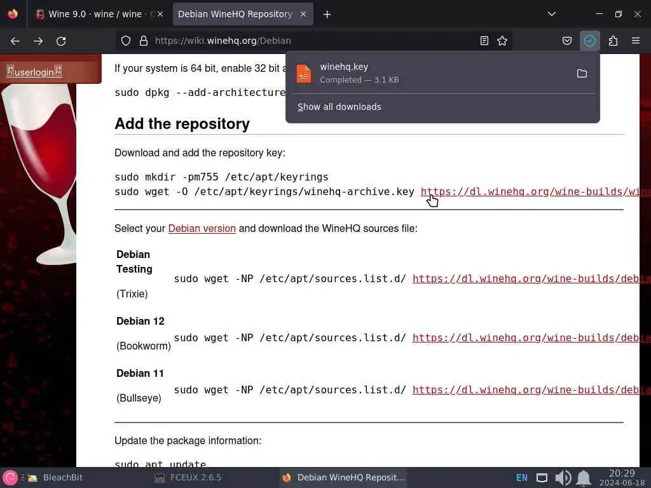The image size is (651, 488).
Task: Show winehq.key in containing folder
Action: tap(582, 74)
